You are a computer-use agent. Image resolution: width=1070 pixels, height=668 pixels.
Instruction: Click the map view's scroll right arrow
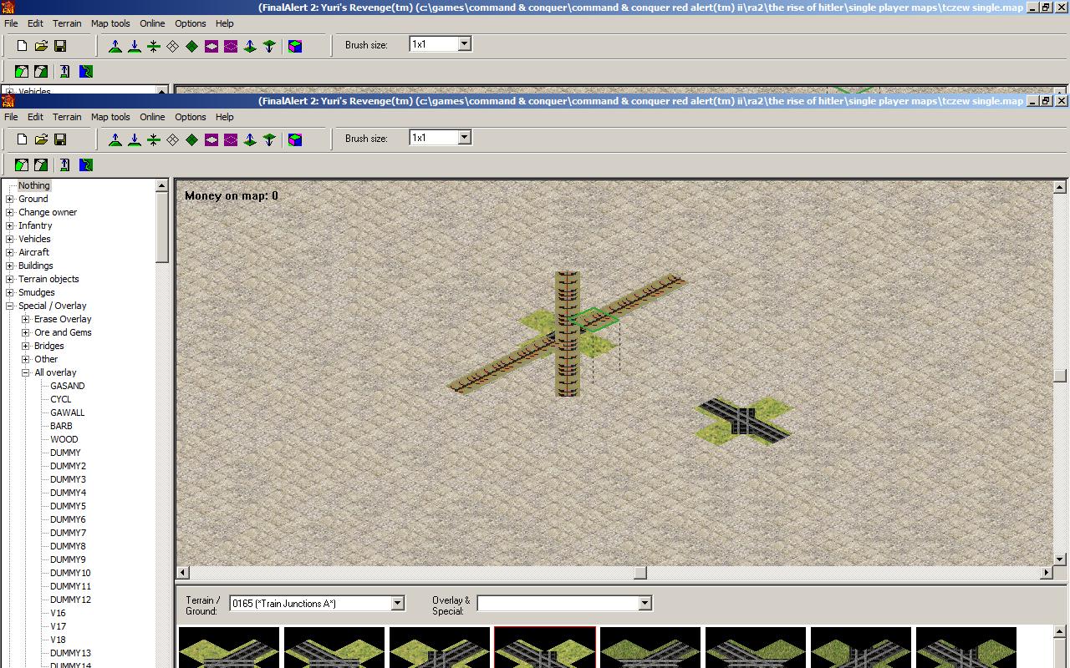tap(1047, 573)
